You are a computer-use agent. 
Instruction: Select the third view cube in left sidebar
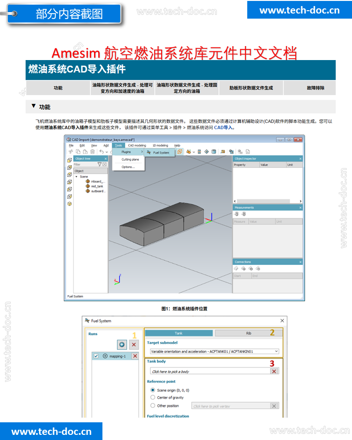coord(70,175)
